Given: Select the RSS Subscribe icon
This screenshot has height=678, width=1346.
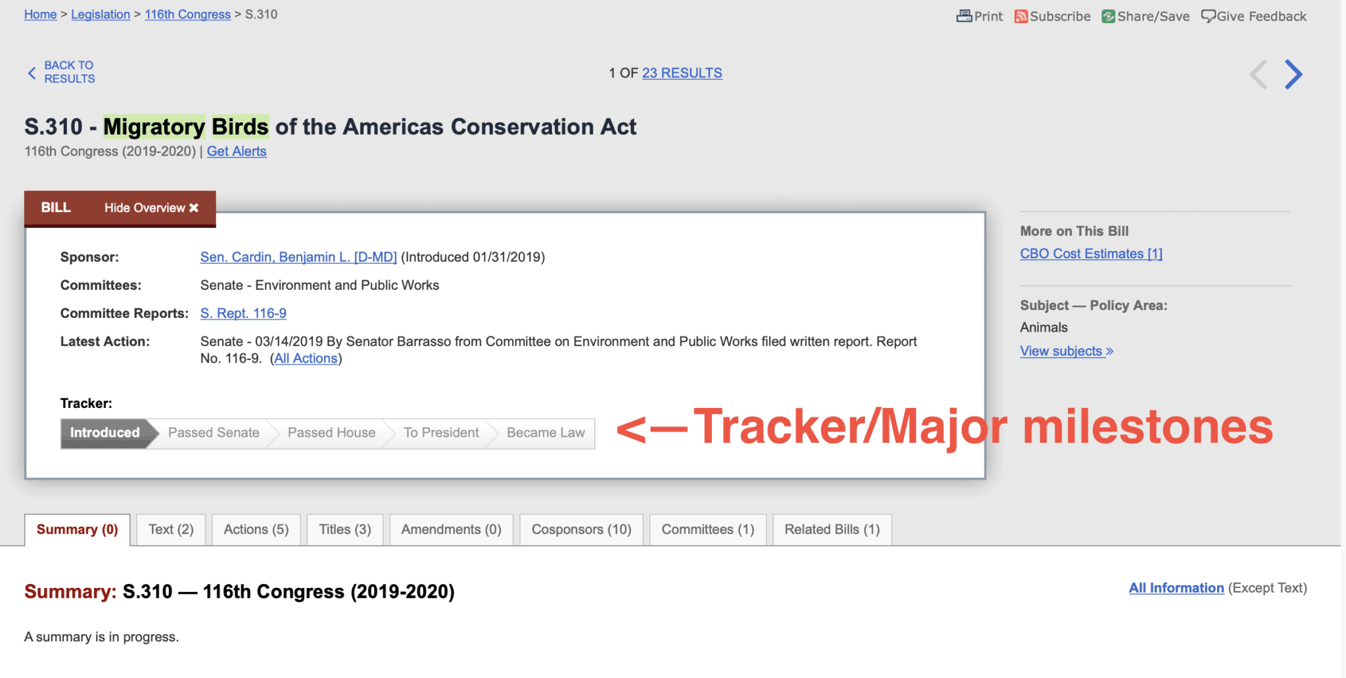Looking at the screenshot, I should 1021,16.
